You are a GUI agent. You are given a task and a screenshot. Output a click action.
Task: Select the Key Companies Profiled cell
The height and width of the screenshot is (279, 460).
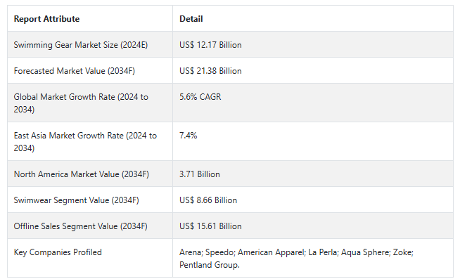pos(90,258)
